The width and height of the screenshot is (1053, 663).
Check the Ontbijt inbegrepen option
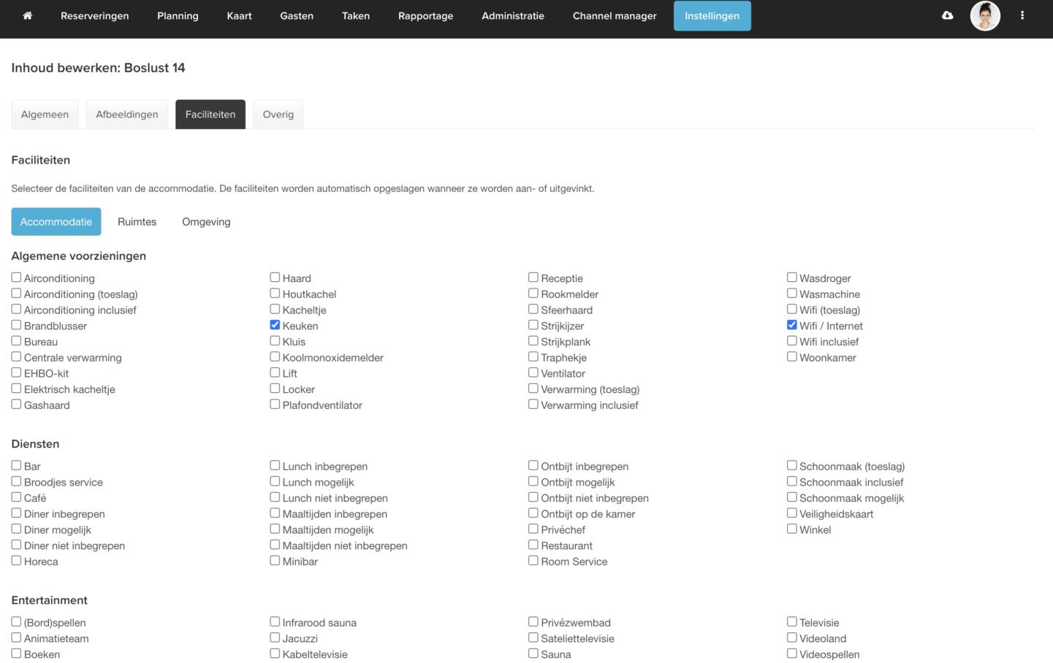click(x=533, y=465)
